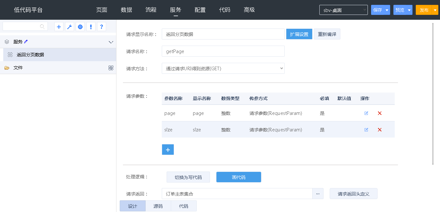440x212 pixels.
Task: Click the question mark help icon
Action: 102,27
